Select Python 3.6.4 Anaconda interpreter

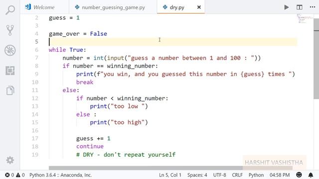(60, 175)
